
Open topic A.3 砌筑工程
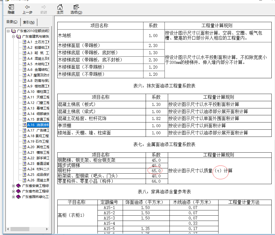(38, 53)
